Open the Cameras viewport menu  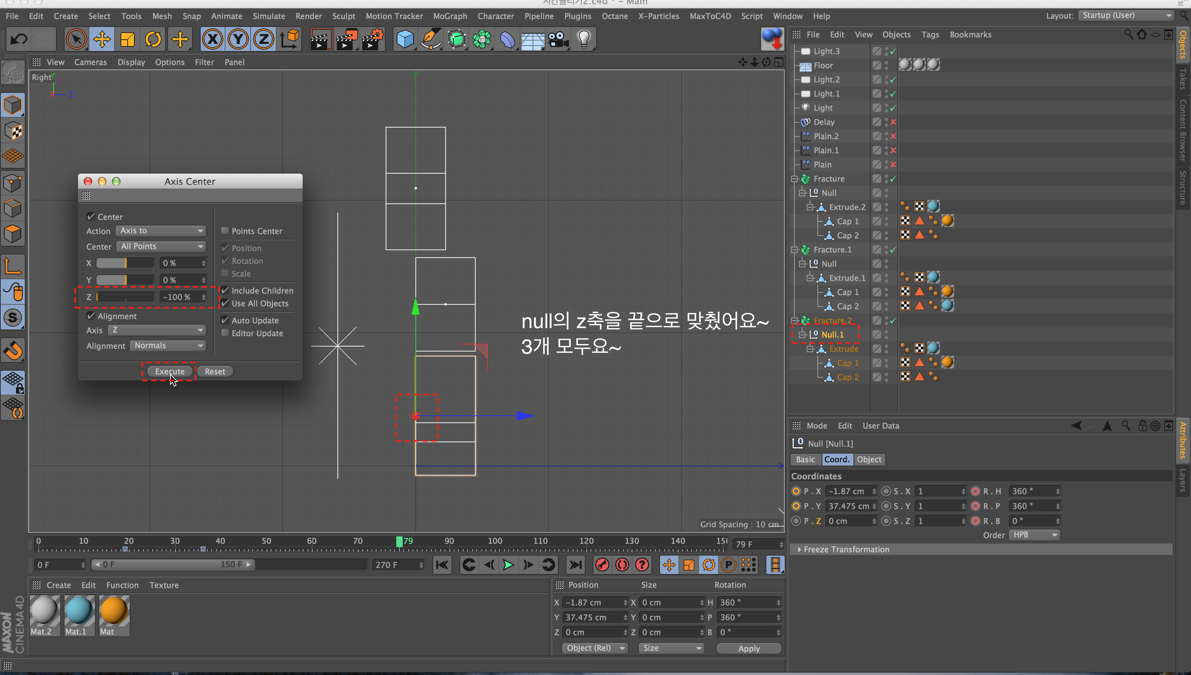pos(90,62)
